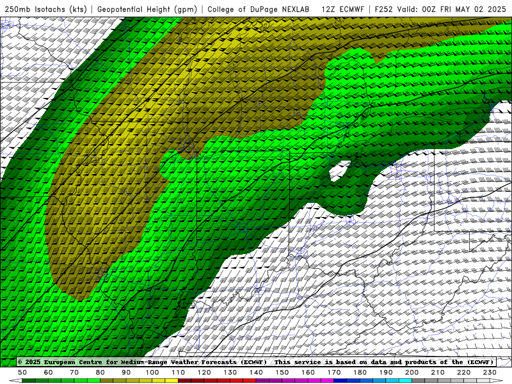
Task: Click the legend value 90
Action: (x=126, y=372)
